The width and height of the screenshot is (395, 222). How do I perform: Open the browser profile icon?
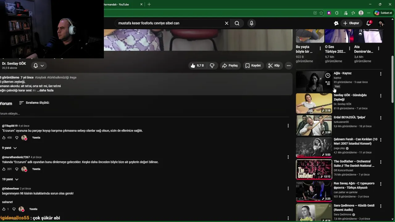tap(361, 13)
